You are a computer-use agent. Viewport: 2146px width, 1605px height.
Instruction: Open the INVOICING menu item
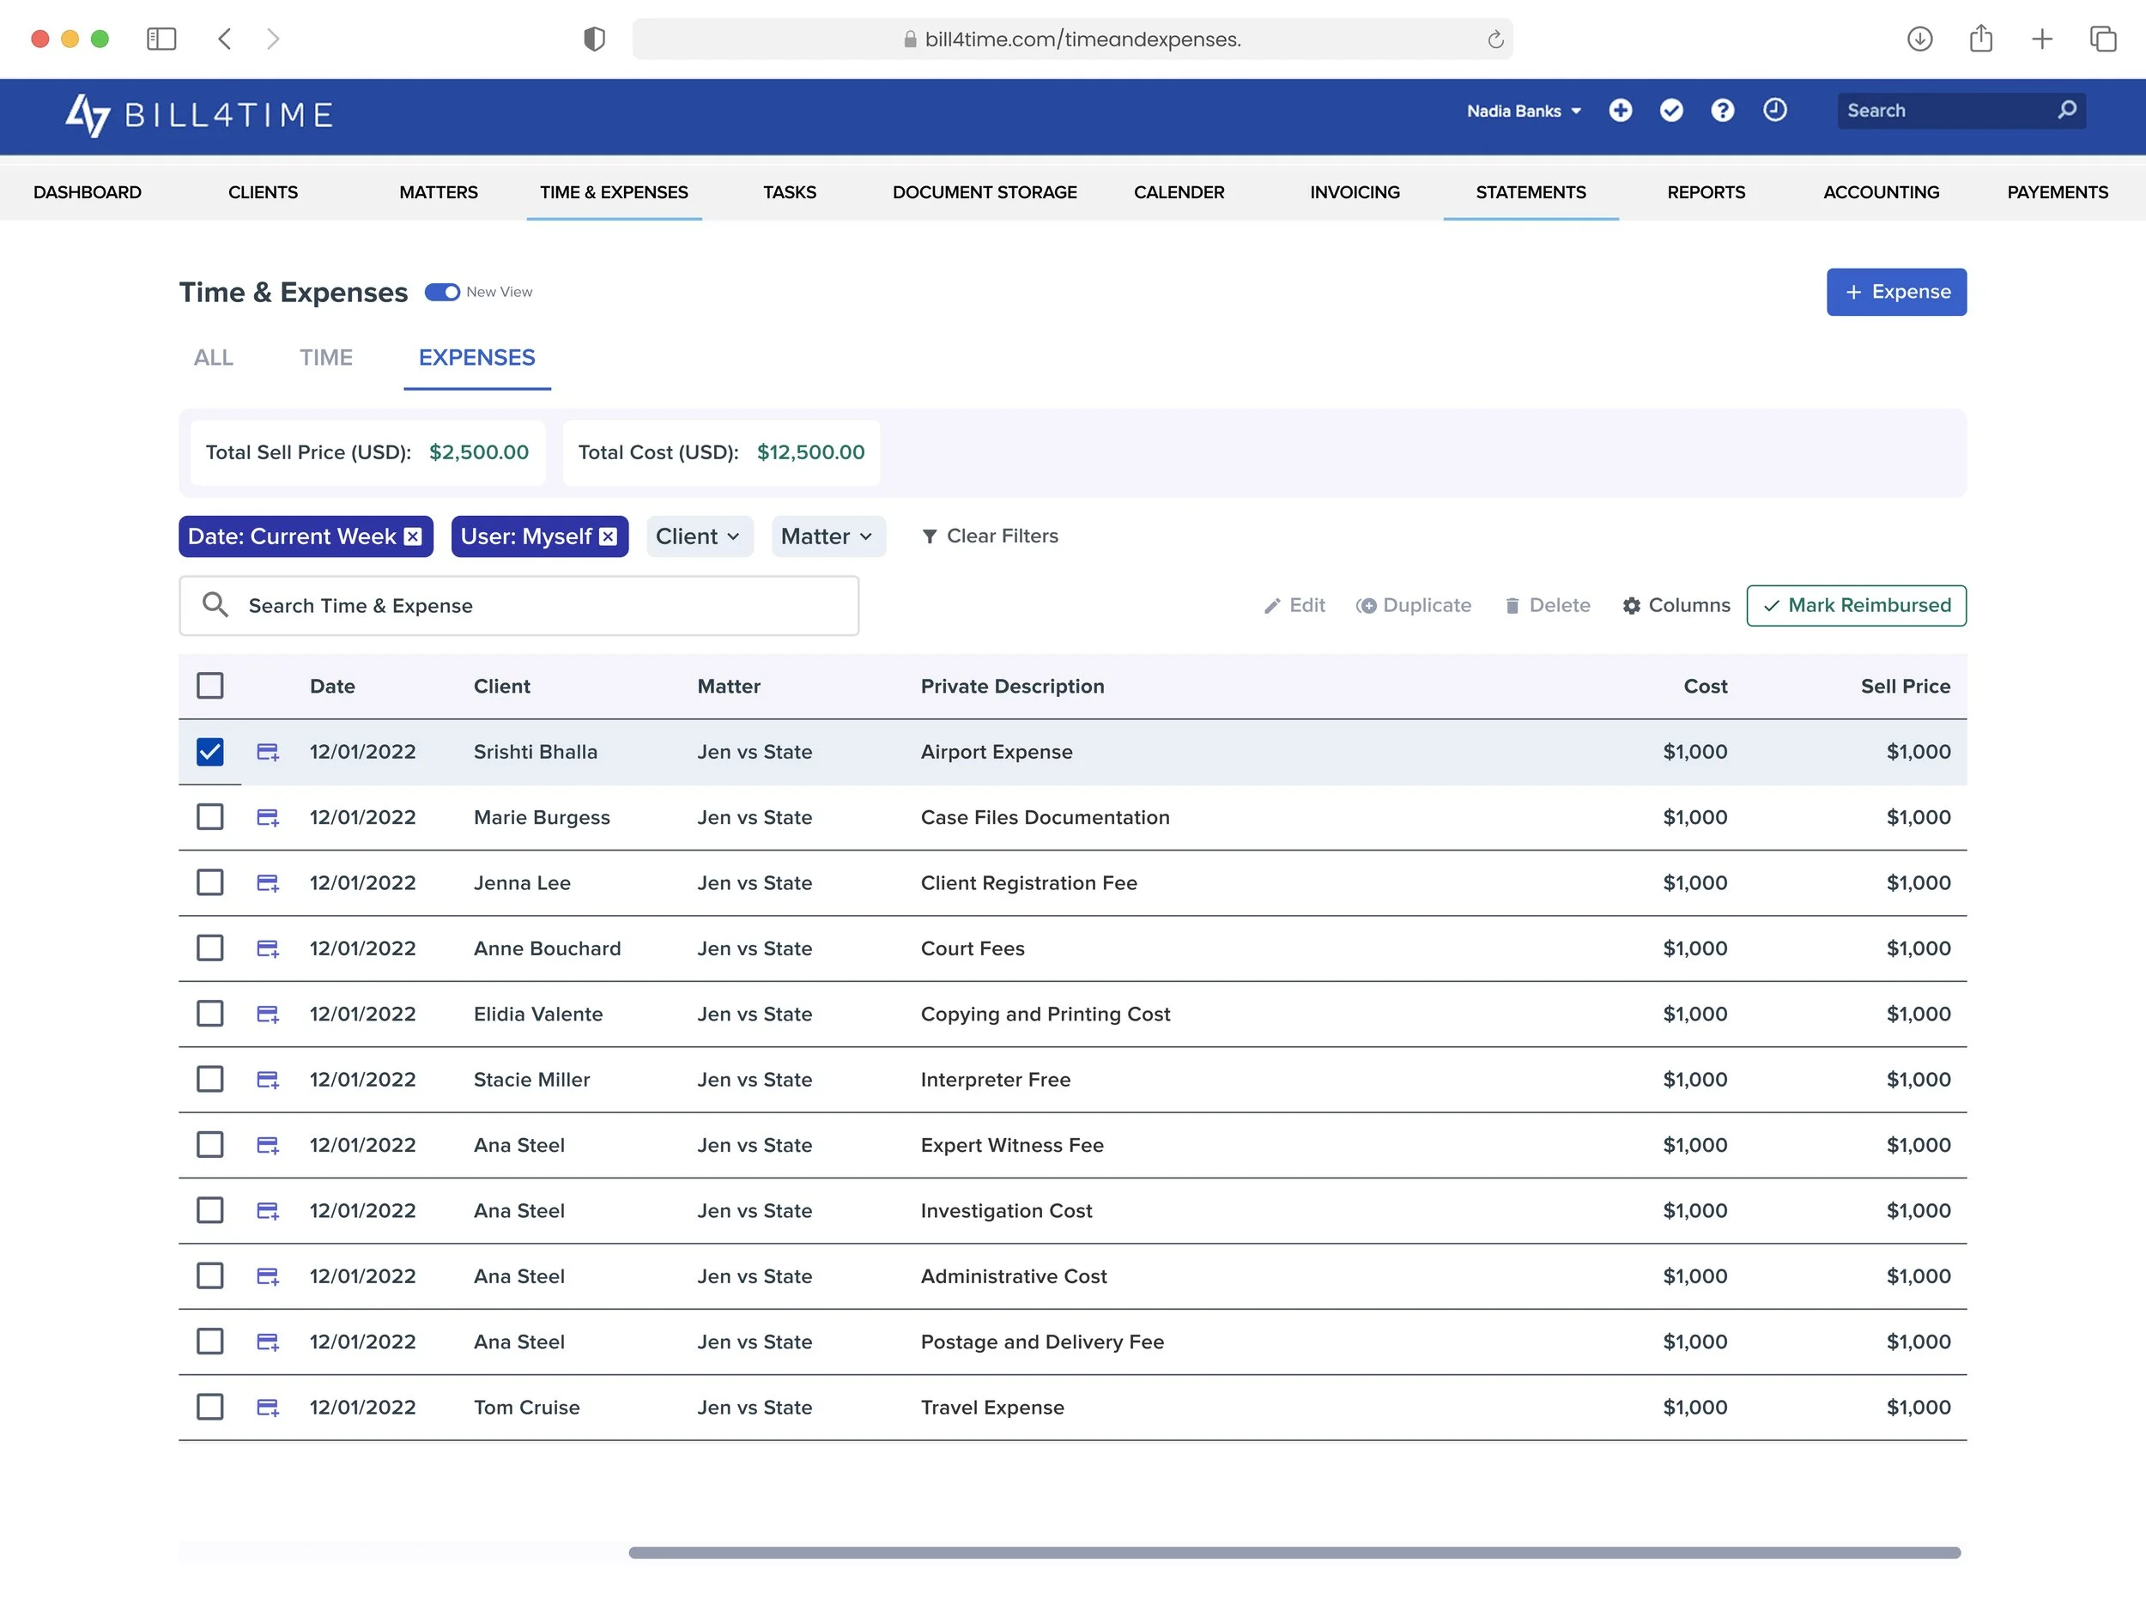click(1355, 192)
